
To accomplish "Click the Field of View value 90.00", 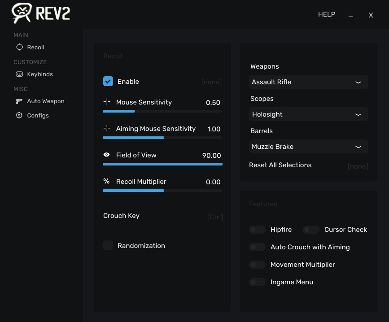I will [x=211, y=156].
